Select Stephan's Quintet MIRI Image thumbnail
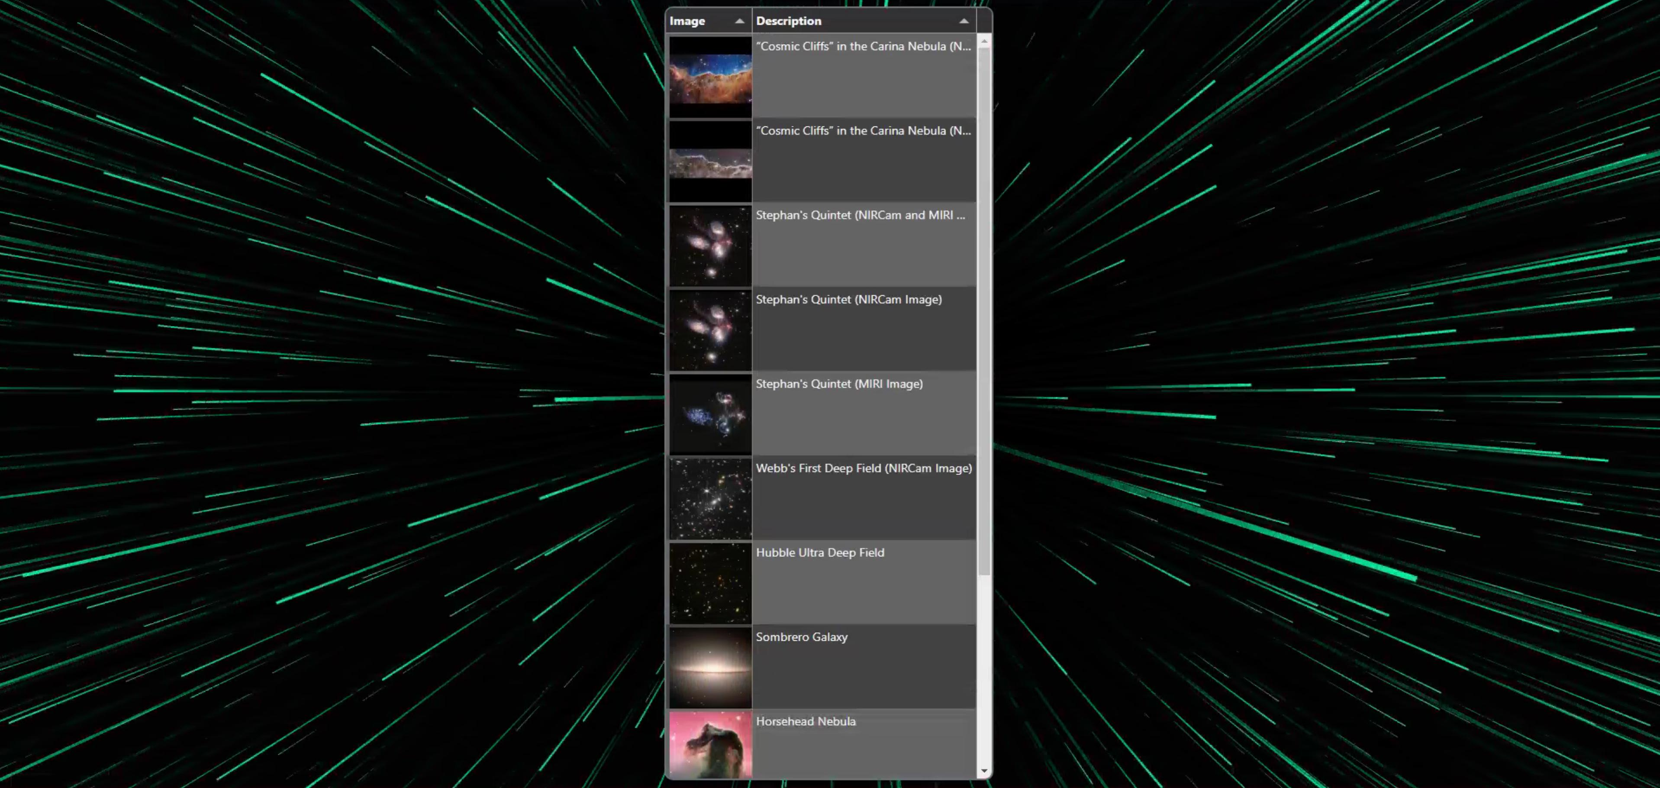The height and width of the screenshot is (788, 1660). click(x=710, y=414)
